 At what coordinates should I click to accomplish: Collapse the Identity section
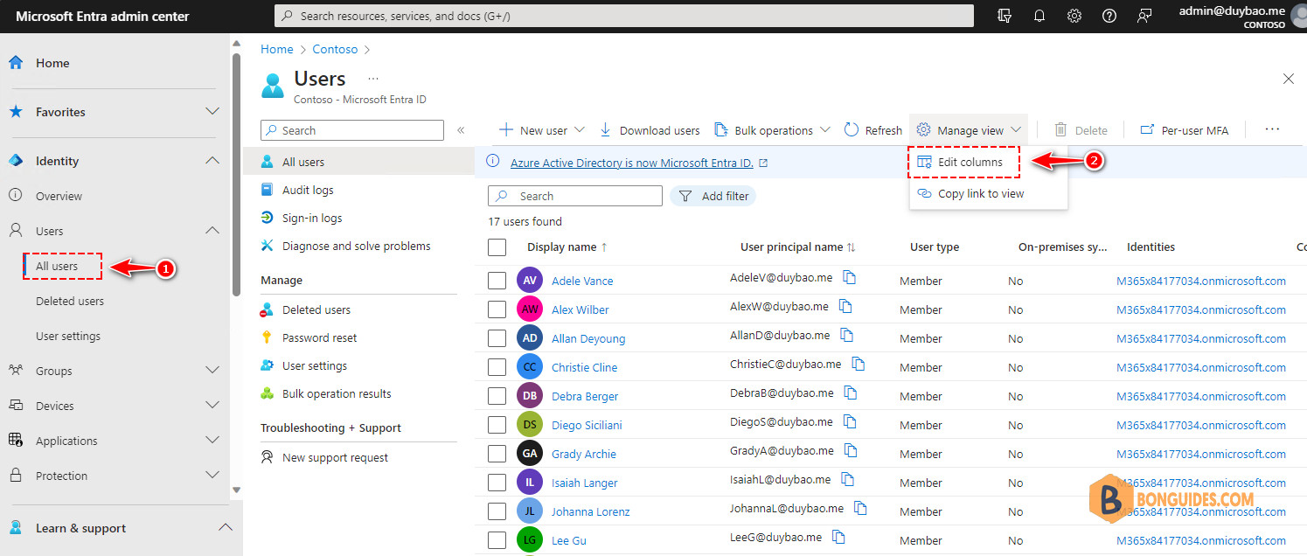click(x=212, y=161)
